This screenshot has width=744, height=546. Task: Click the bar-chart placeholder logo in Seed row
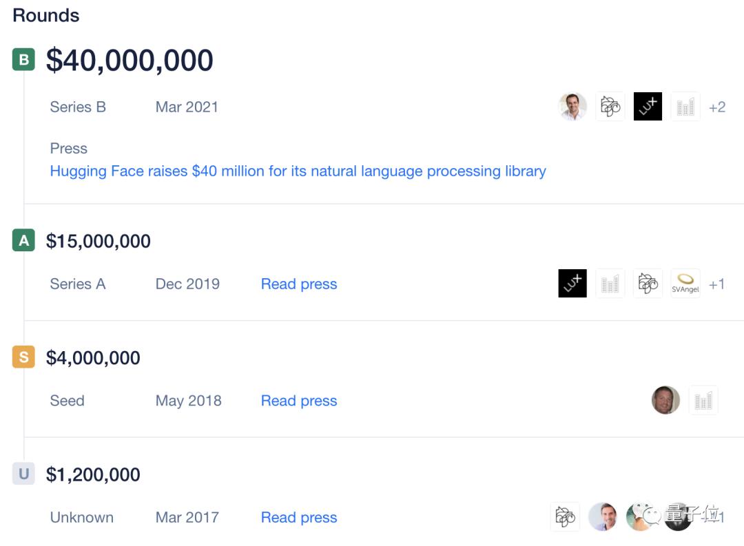click(x=703, y=400)
